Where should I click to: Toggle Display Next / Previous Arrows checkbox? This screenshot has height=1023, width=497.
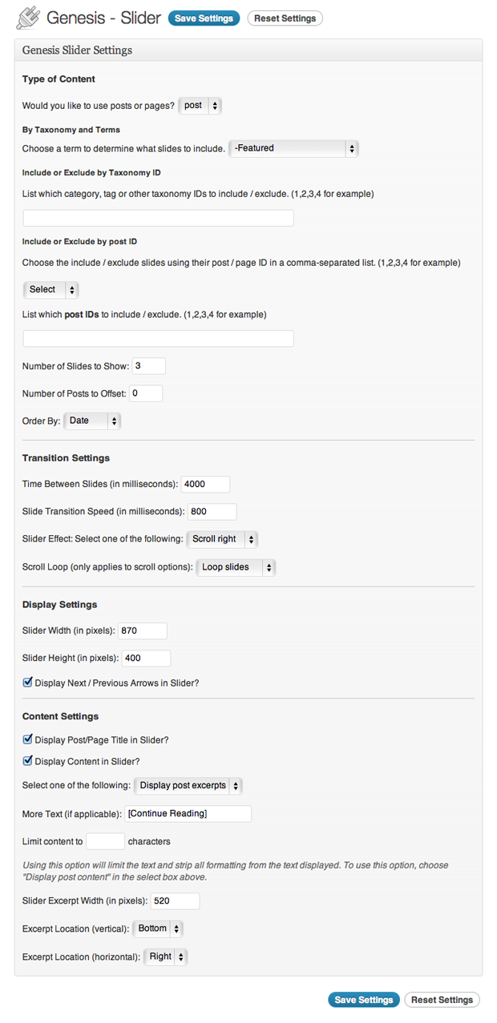(28, 683)
